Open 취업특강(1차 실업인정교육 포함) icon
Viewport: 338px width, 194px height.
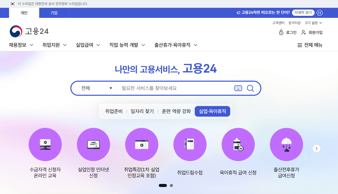[x=142, y=144]
